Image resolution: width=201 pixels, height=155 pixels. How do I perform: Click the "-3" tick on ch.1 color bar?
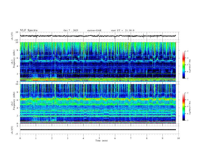[187, 51]
